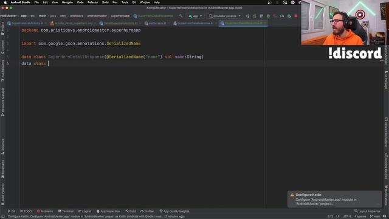Open the app run configuration dropdown
The height and width of the screenshot is (219, 389).
tap(195, 16)
